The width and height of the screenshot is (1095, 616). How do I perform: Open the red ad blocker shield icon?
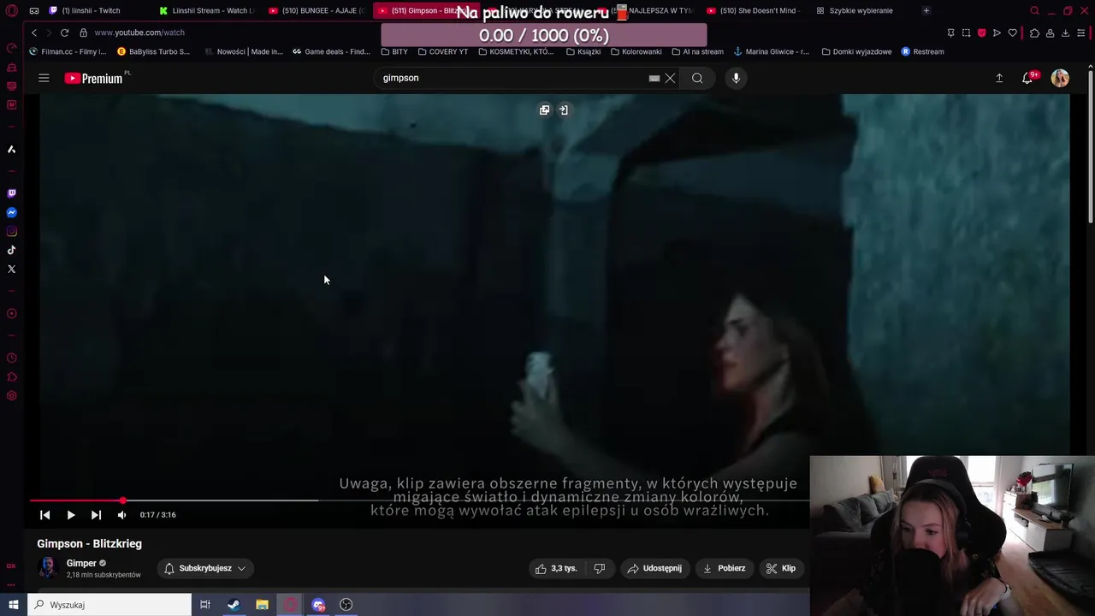coord(981,33)
